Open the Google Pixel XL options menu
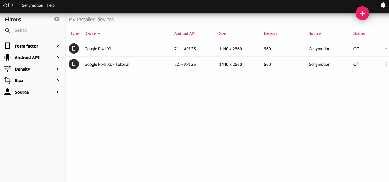 [386, 49]
